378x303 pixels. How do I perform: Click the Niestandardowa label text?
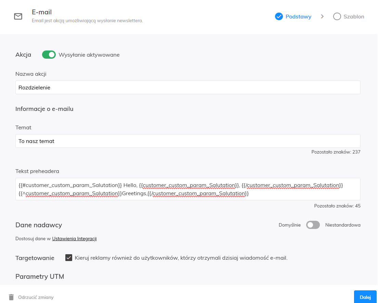coord(343,225)
